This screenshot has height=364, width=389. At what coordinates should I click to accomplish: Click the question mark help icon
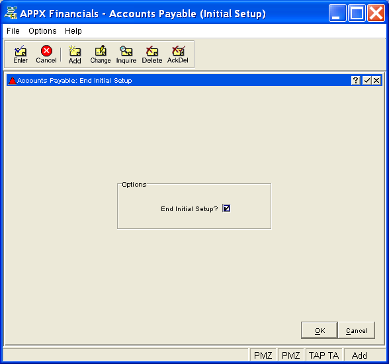[x=355, y=80]
